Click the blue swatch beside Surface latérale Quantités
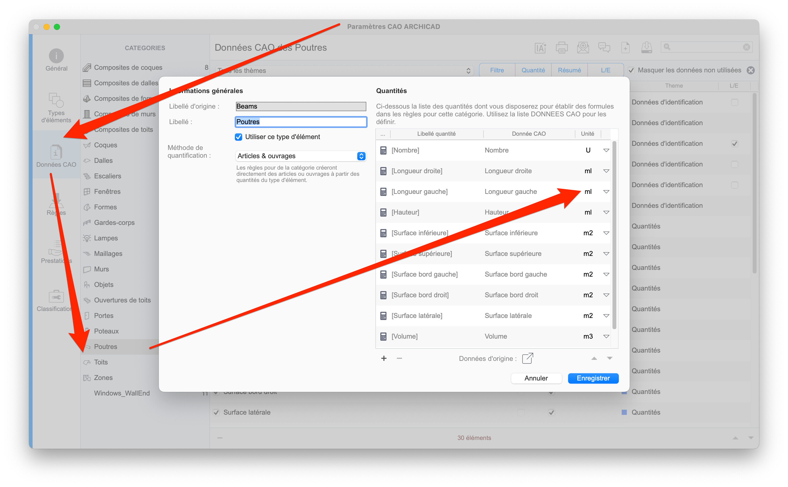Viewport: 788px width, 487px height. [624, 412]
